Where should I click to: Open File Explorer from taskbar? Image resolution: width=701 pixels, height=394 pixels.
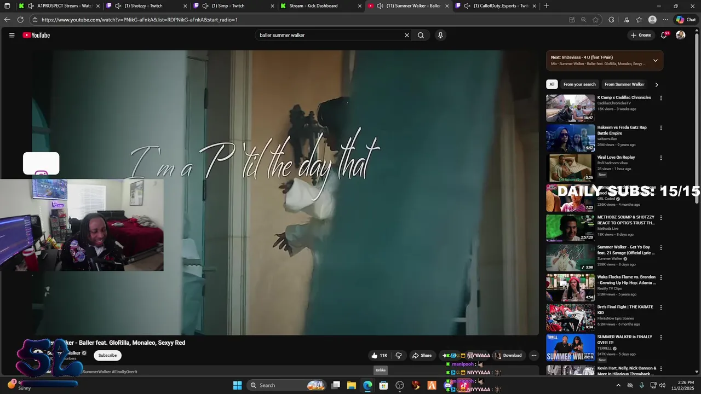[352, 385]
